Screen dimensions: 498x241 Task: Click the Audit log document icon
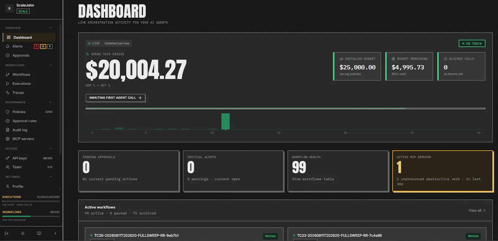pyautogui.click(x=8, y=130)
